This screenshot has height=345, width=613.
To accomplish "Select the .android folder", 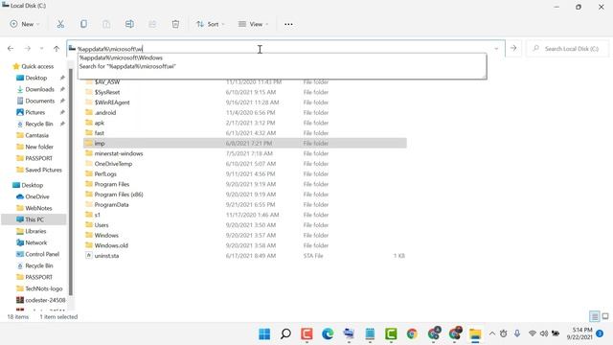I will 105,113.
